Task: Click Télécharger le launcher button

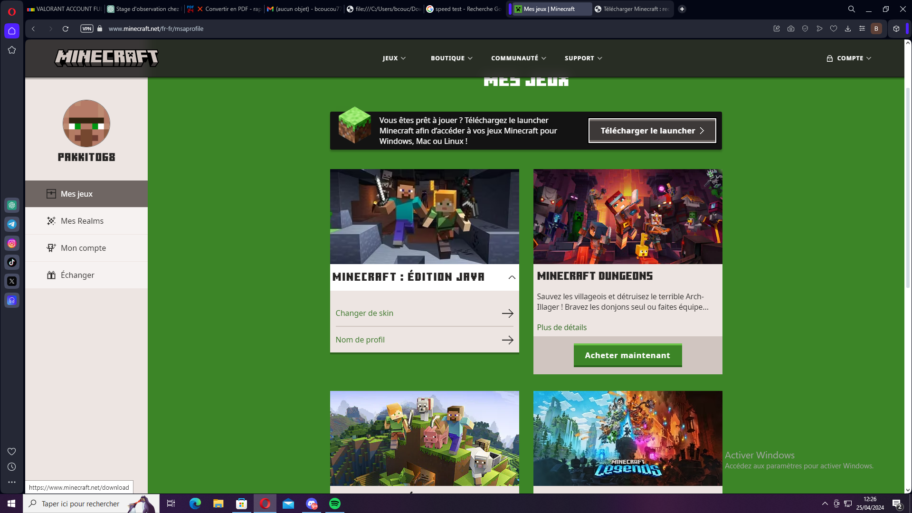Action: [652, 131]
